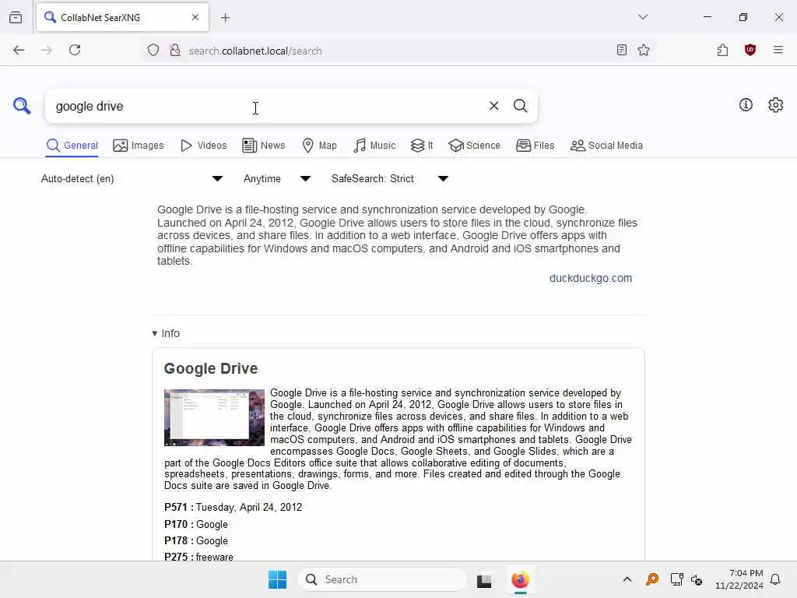The image size is (797, 598).
Task: Click the Windows taskbar Search box
Action: 381,579
